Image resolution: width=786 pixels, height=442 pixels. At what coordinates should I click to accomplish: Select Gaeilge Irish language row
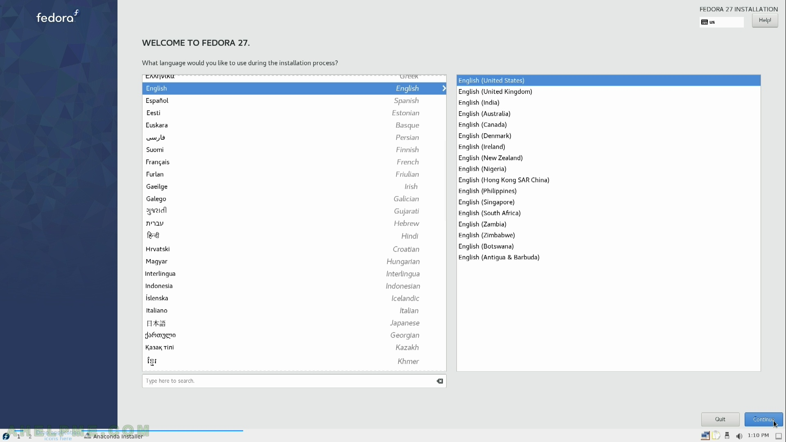[x=294, y=187]
